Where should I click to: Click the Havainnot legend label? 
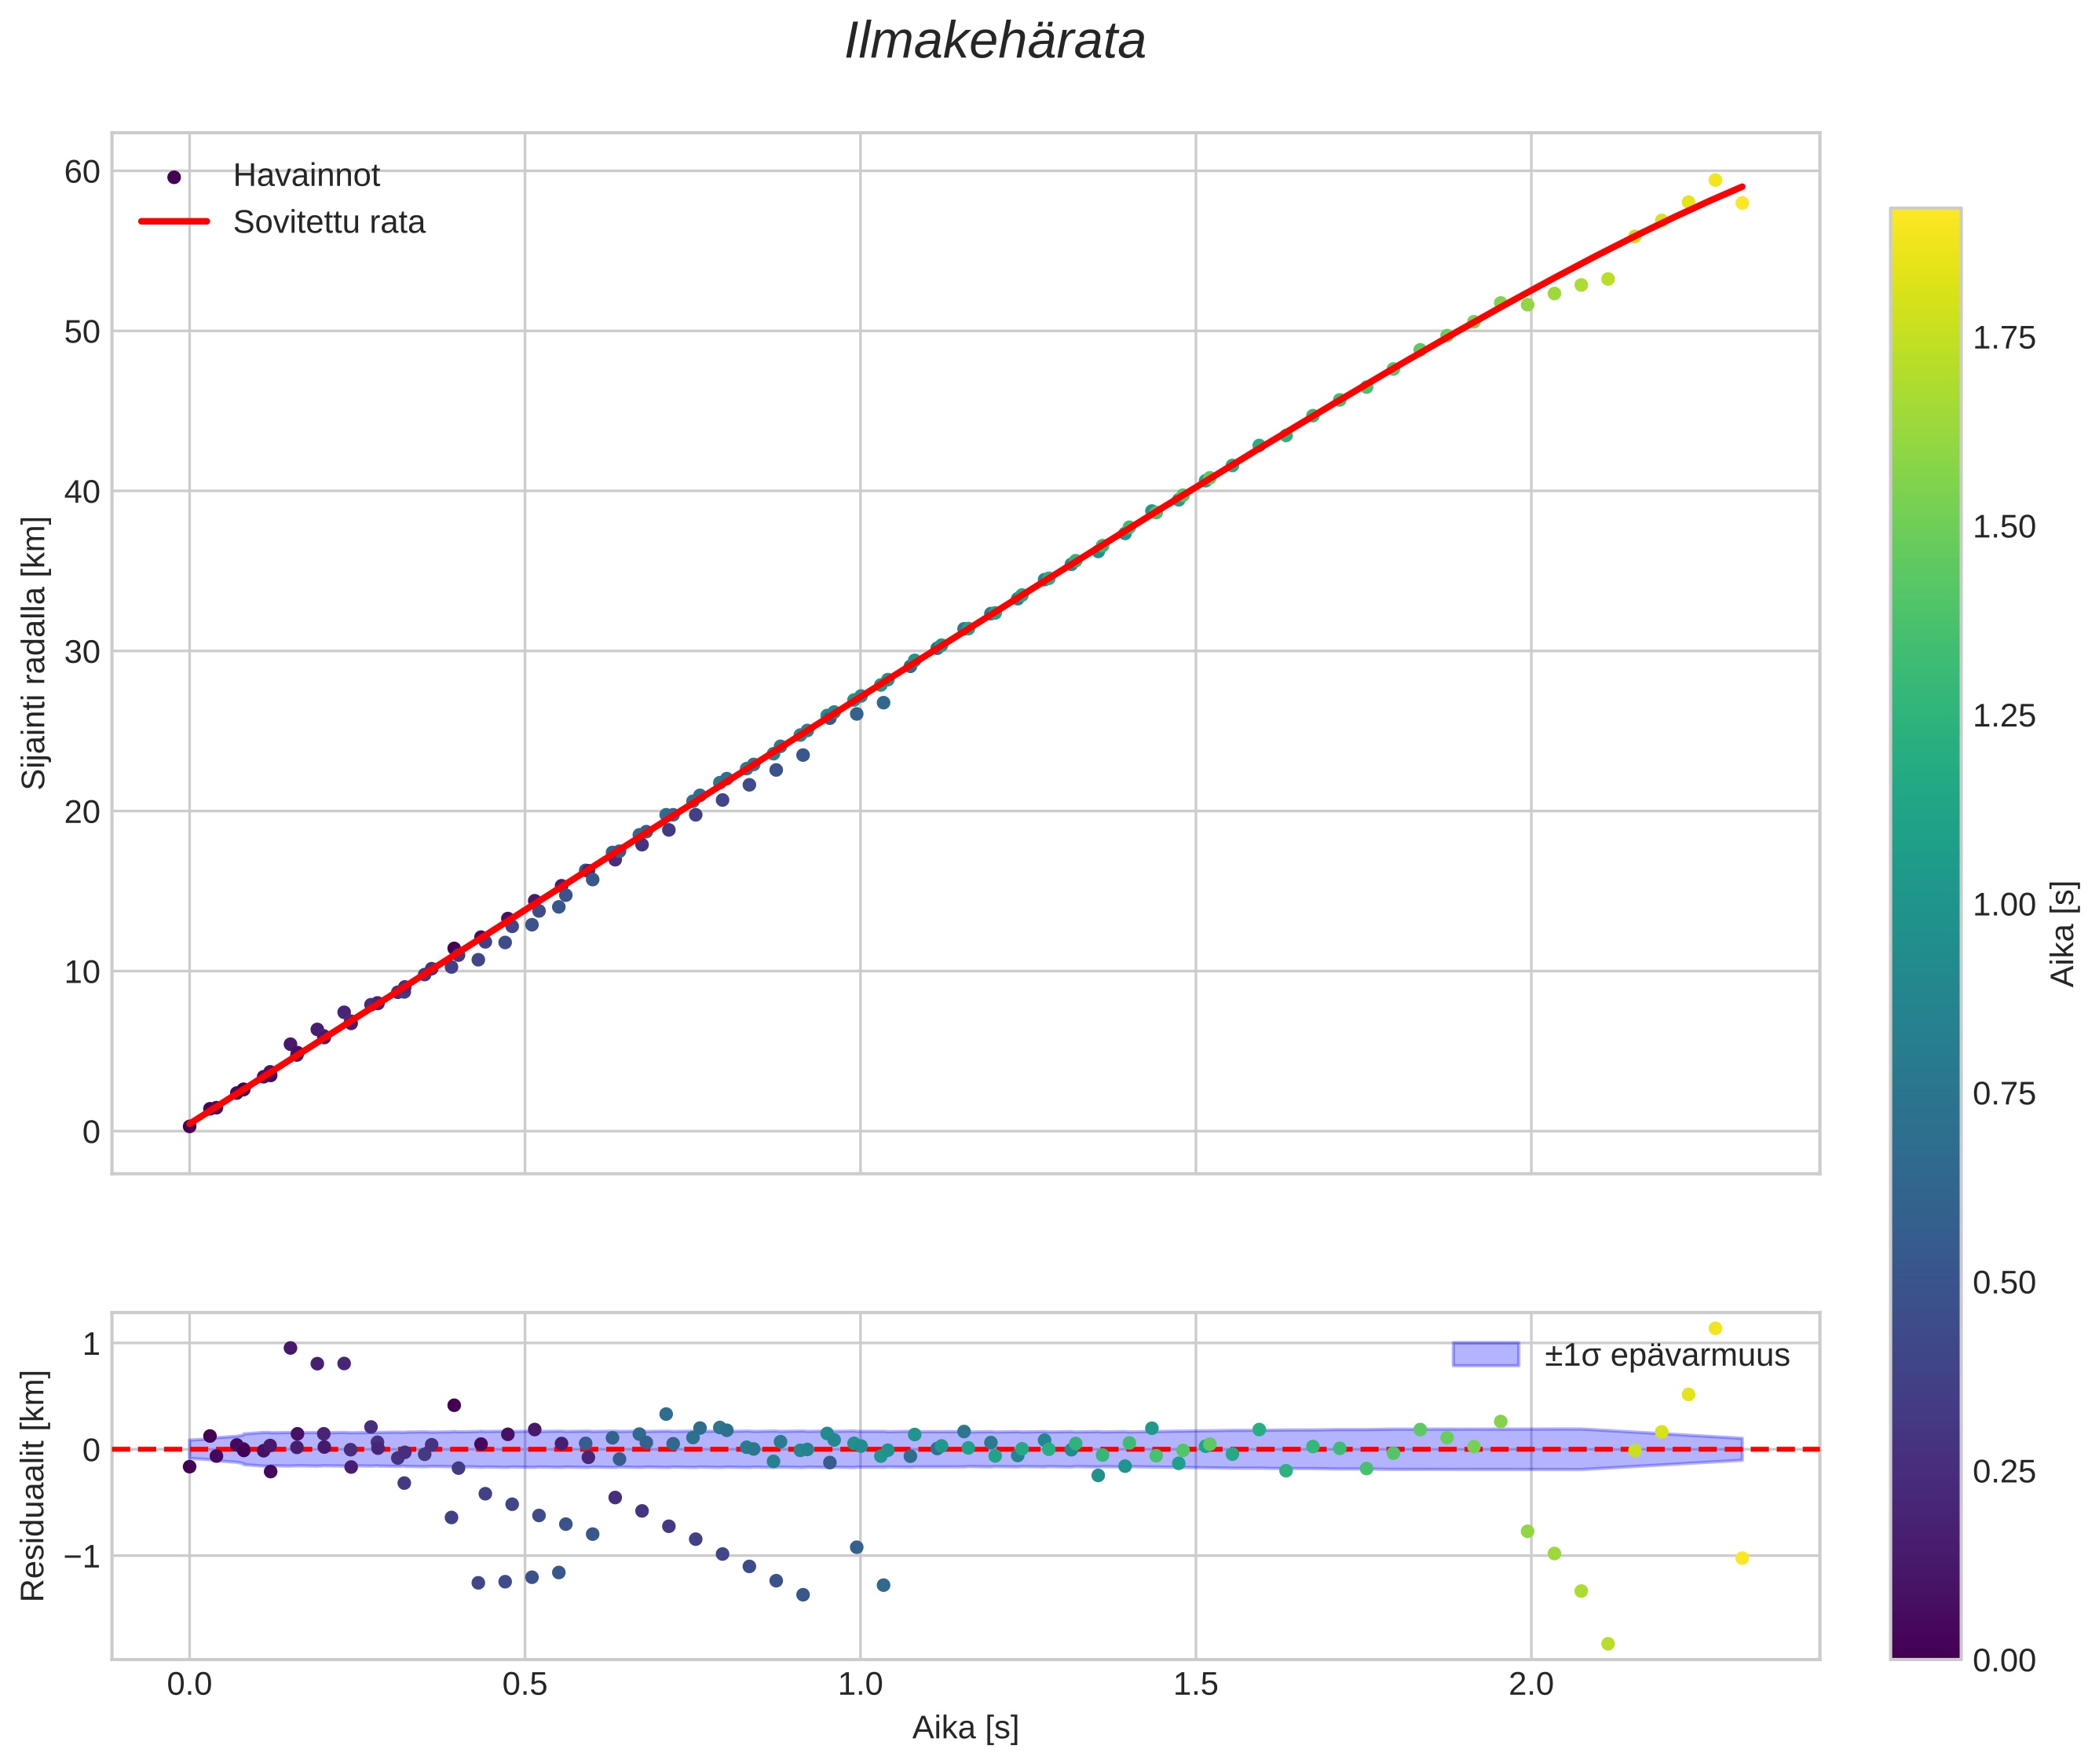(306, 176)
